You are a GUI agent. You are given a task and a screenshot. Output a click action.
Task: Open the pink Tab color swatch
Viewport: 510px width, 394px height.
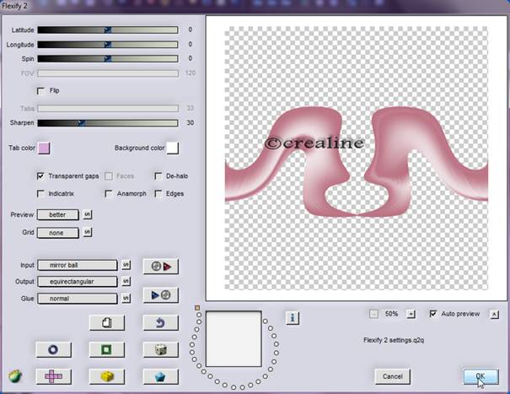pyautogui.click(x=44, y=148)
